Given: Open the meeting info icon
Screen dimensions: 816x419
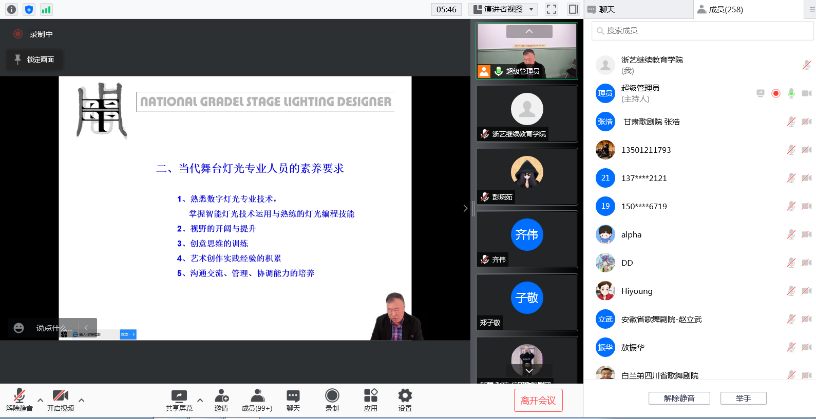Looking at the screenshot, I should pos(11,9).
